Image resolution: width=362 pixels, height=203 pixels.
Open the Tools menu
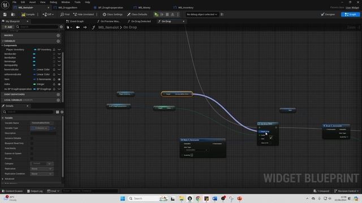pos(77,2)
